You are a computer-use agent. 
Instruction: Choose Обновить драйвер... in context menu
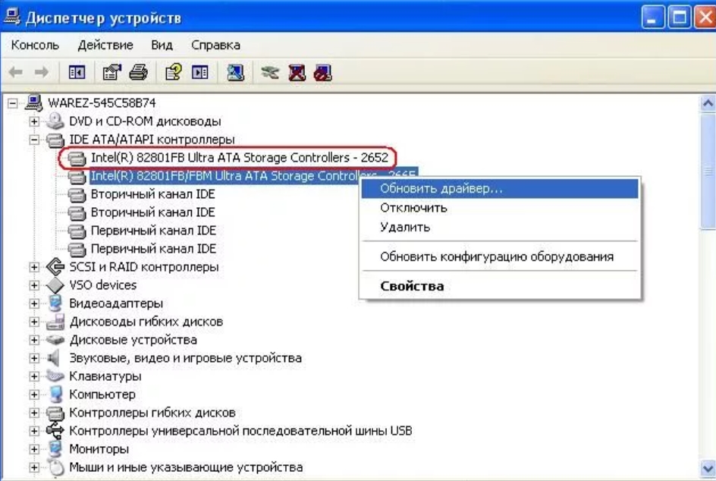[441, 188]
